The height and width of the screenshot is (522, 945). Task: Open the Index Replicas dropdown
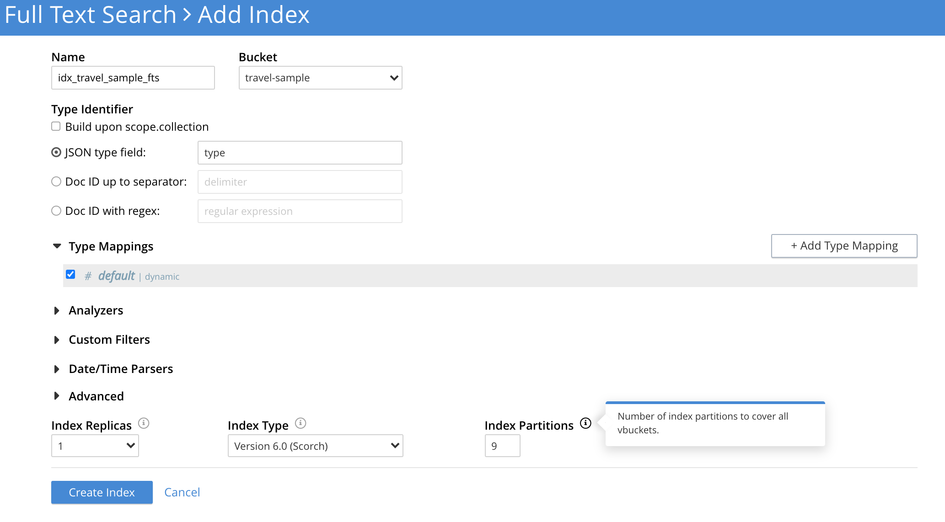(95, 446)
